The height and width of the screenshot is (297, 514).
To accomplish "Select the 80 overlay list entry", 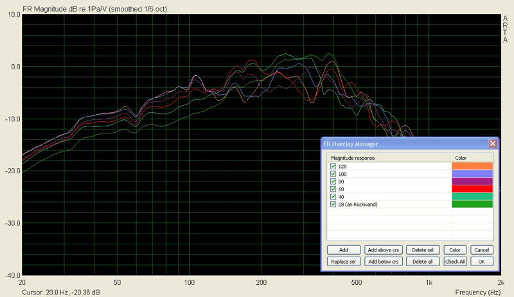I will (342, 182).
